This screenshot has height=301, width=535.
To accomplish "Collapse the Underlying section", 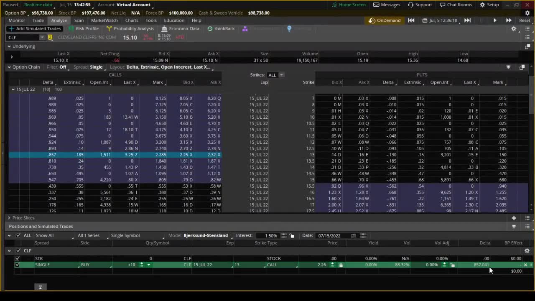I will (x=9, y=46).
